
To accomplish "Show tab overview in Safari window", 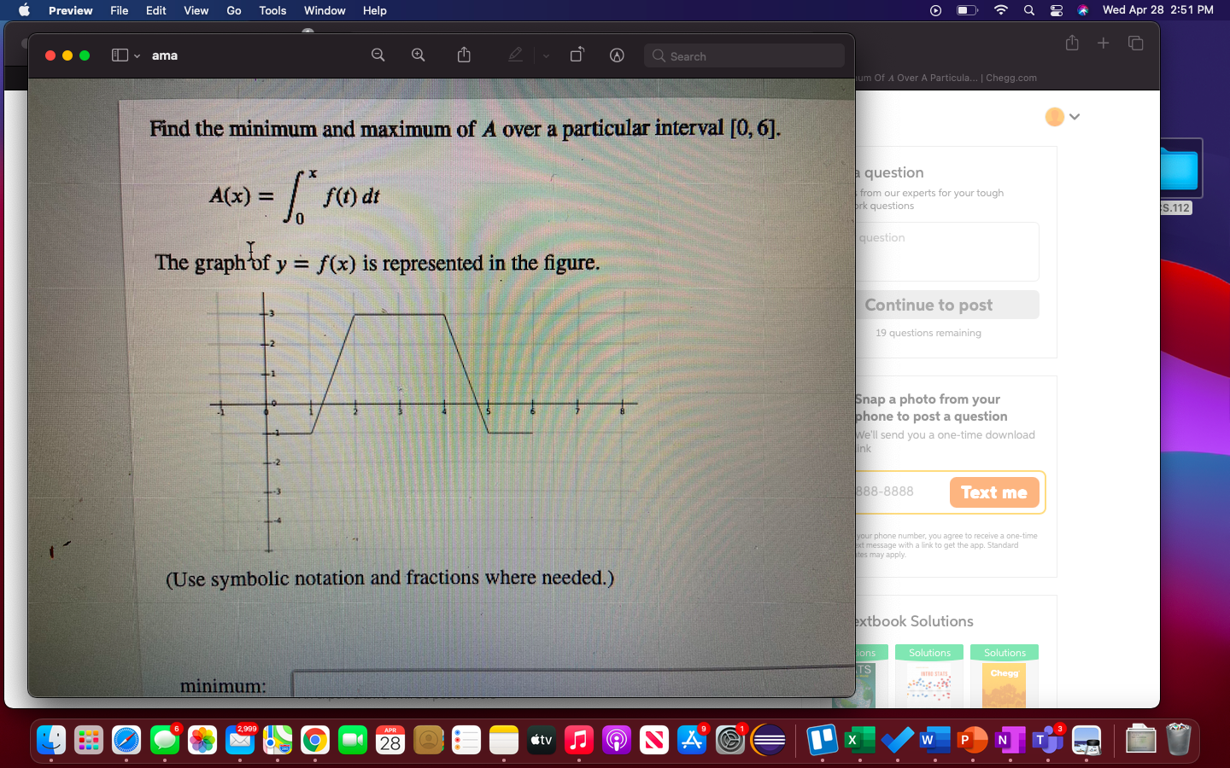I will [x=1136, y=43].
